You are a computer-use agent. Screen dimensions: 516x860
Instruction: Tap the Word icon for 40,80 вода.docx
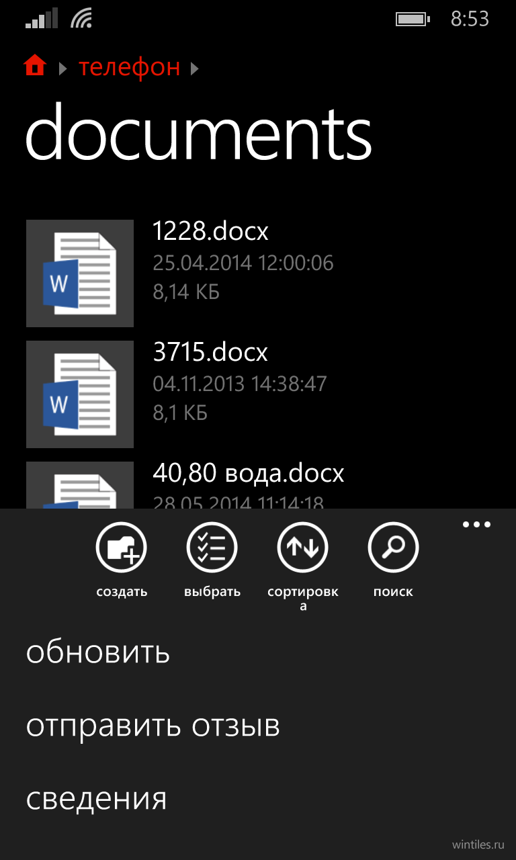80,485
